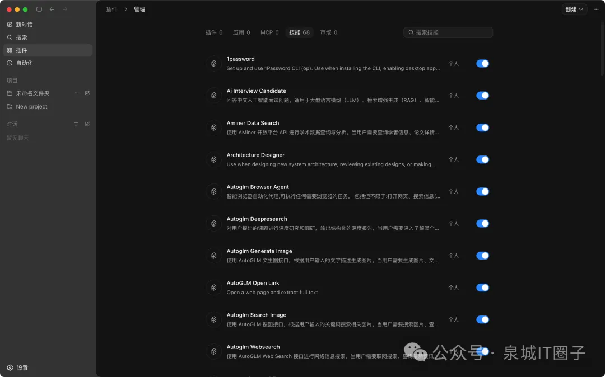Switch to the 应用 0 tab
Image resolution: width=605 pixels, height=377 pixels.
click(241, 32)
